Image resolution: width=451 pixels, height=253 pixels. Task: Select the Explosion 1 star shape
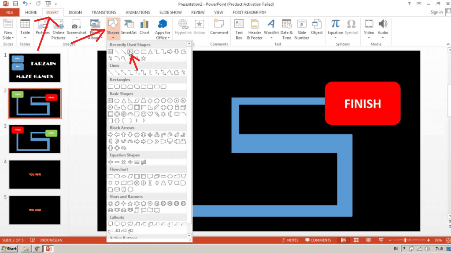coord(111,203)
